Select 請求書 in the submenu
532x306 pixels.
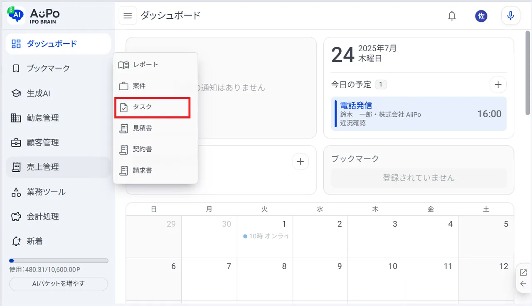pos(155,170)
